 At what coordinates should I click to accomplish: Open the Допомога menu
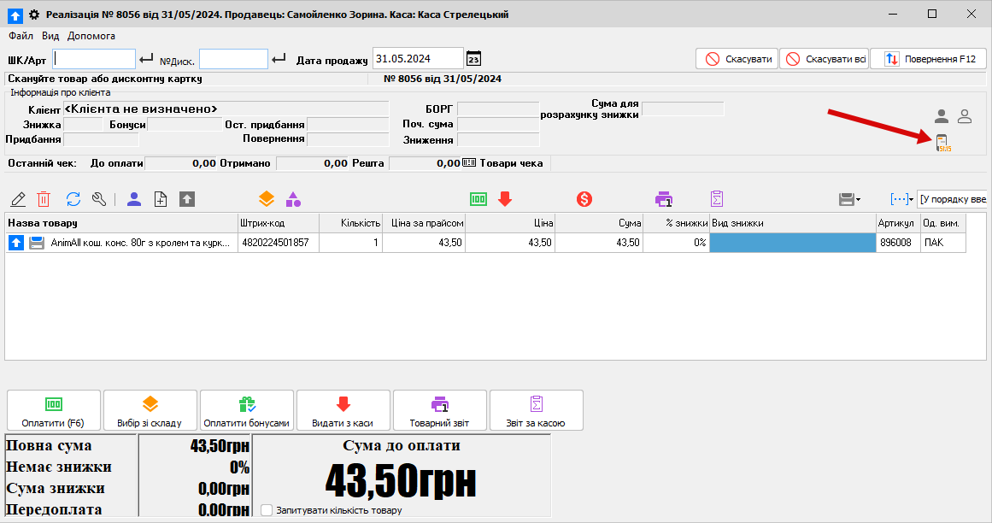coord(91,36)
